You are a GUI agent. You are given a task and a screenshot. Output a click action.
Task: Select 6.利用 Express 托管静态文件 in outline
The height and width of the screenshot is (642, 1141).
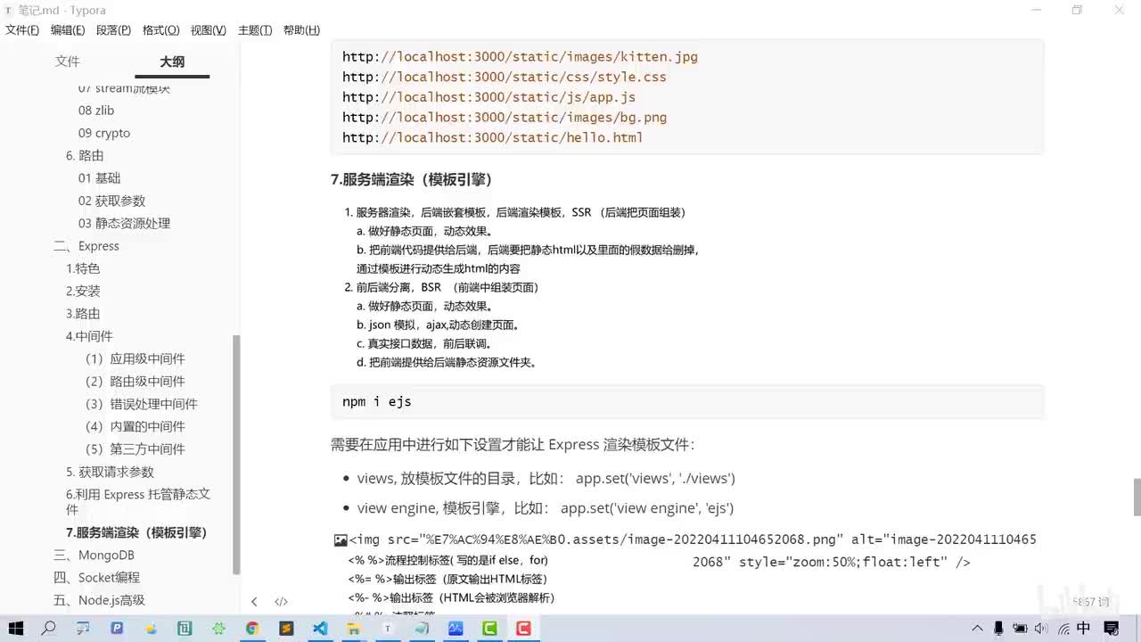tap(138, 502)
